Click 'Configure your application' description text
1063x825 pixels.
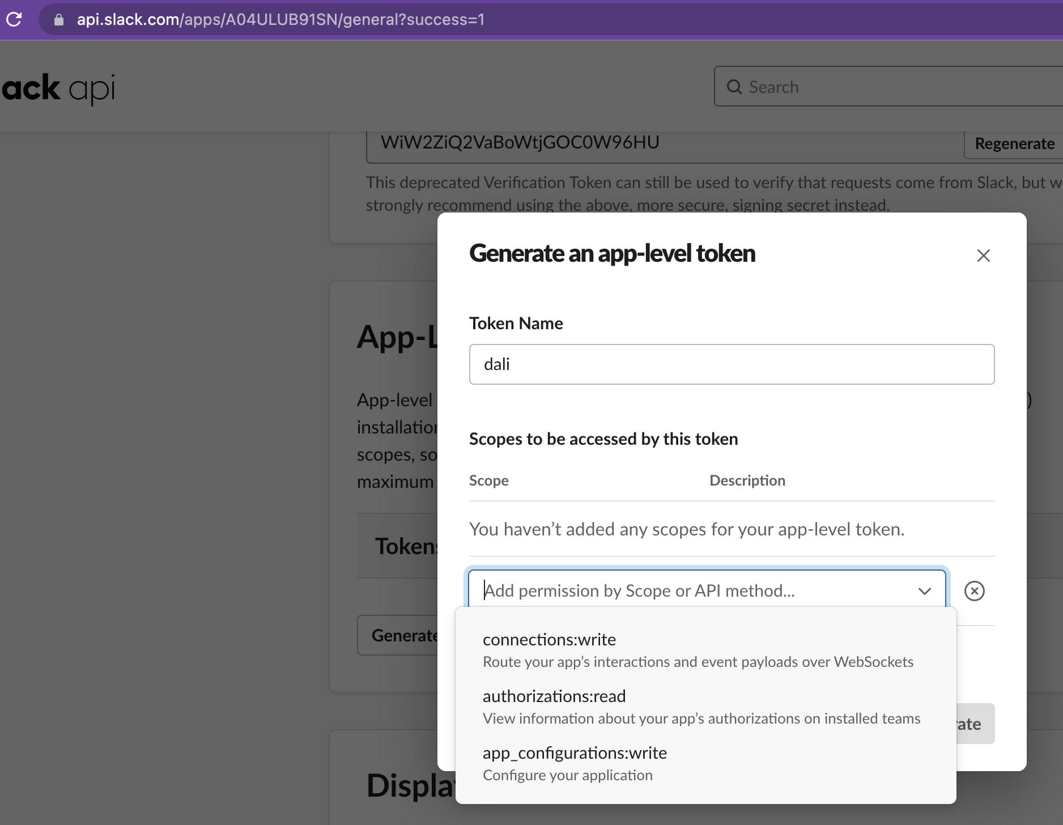coord(567,775)
